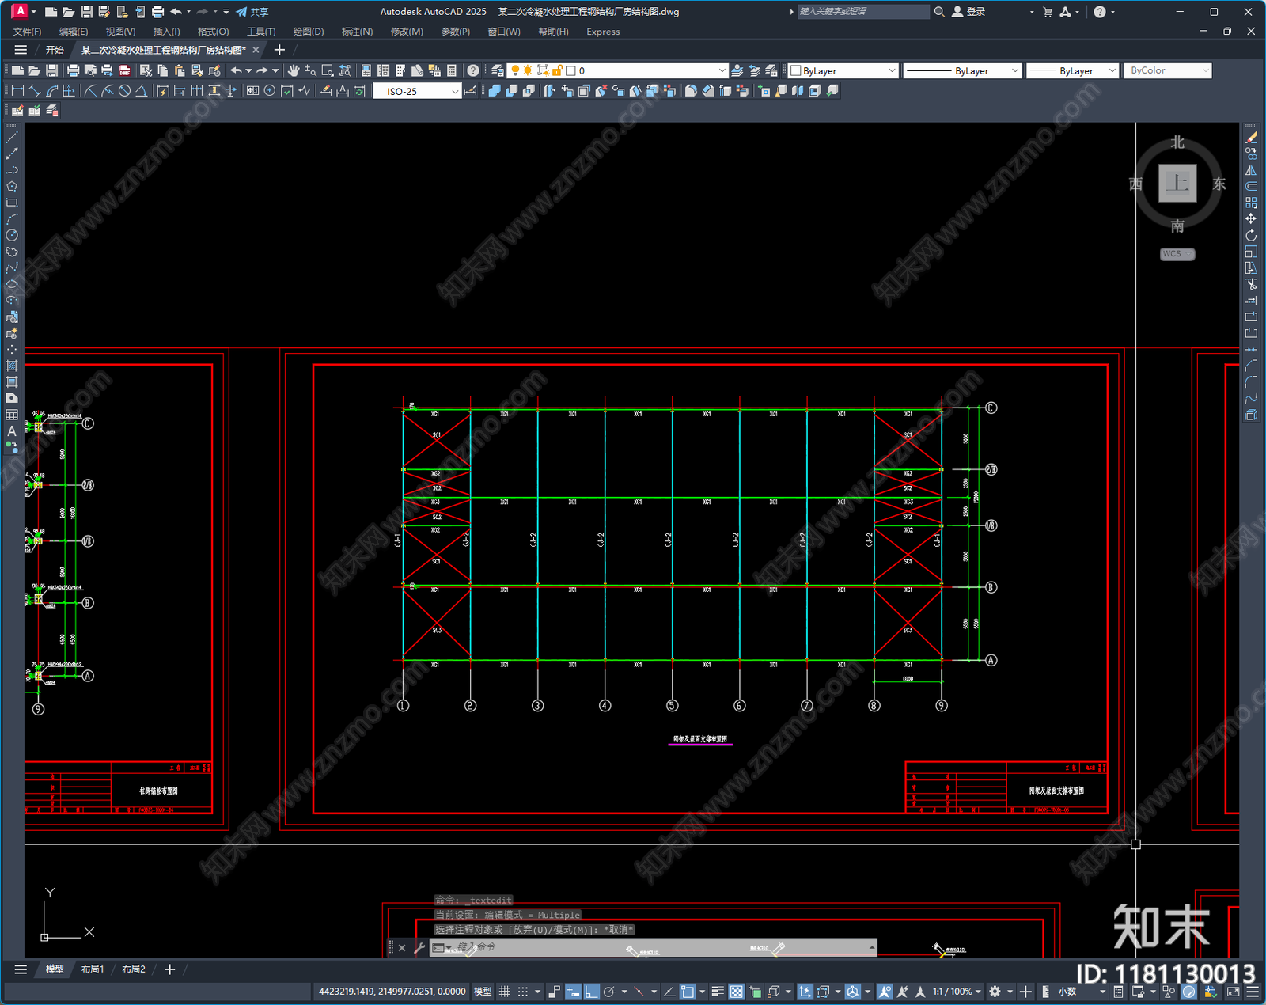This screenshot has height=1005, width=1266.
Task: Open the ByLayer linetype dropdown
Action: click(x=962, y=70)
